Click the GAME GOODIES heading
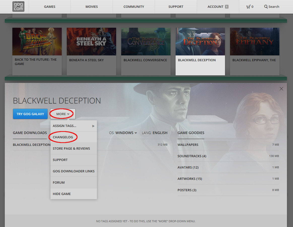Viewport: 293px width, 227px height. [x=191, y=133]
